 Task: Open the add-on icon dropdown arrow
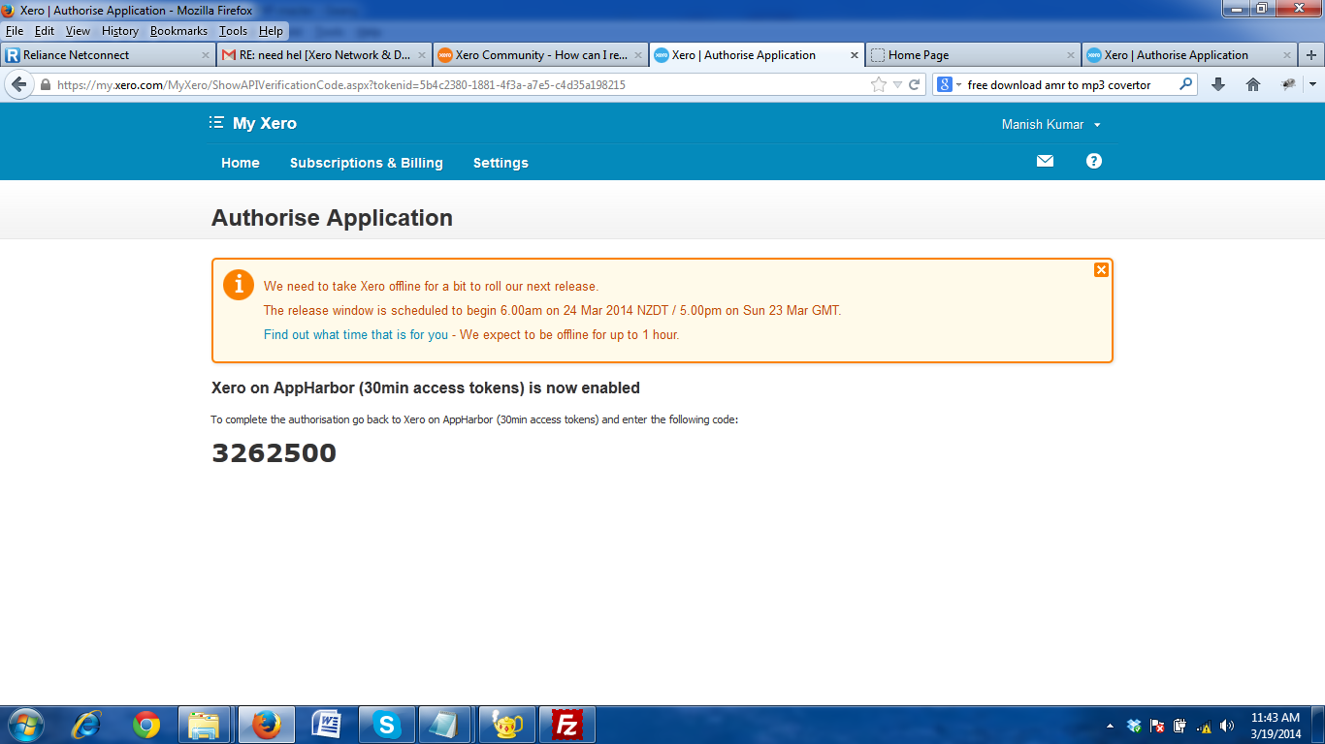click(x=1312, y=84)
